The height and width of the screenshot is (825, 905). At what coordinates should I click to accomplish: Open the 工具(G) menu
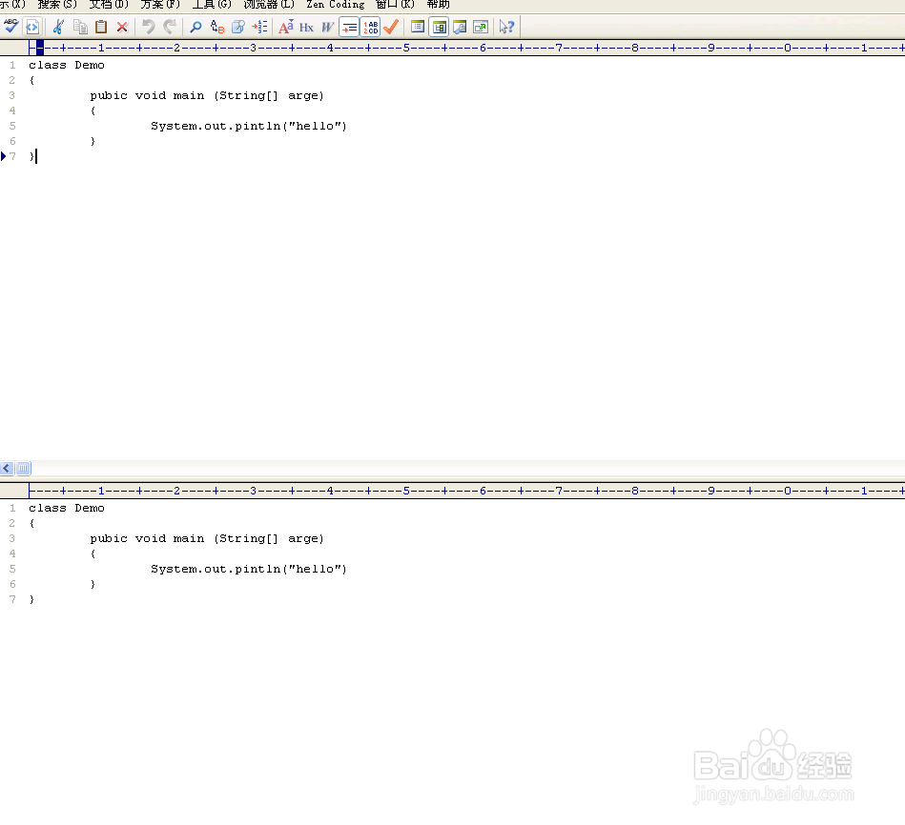[x=212, y=5]
